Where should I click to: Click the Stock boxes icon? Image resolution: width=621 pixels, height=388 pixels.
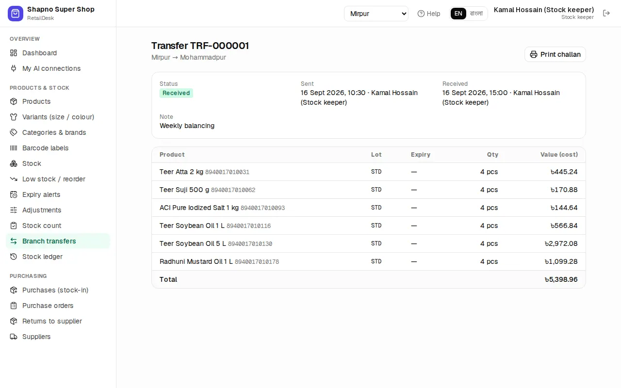point(14,163)
